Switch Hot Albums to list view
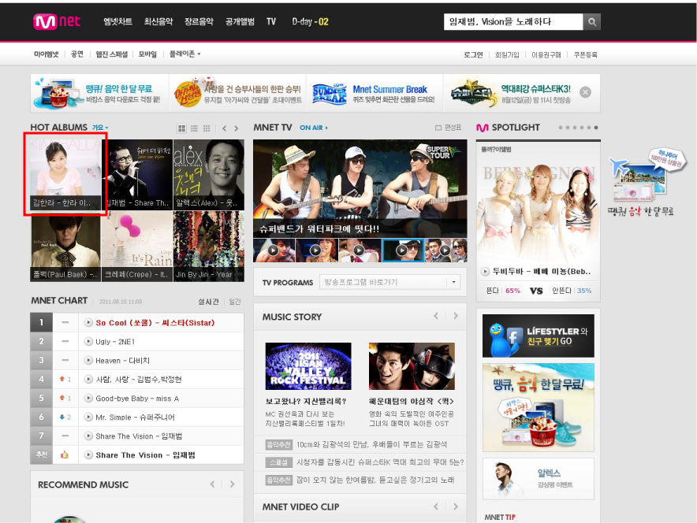Screen dimensions: 697x523 click(194, 128)
